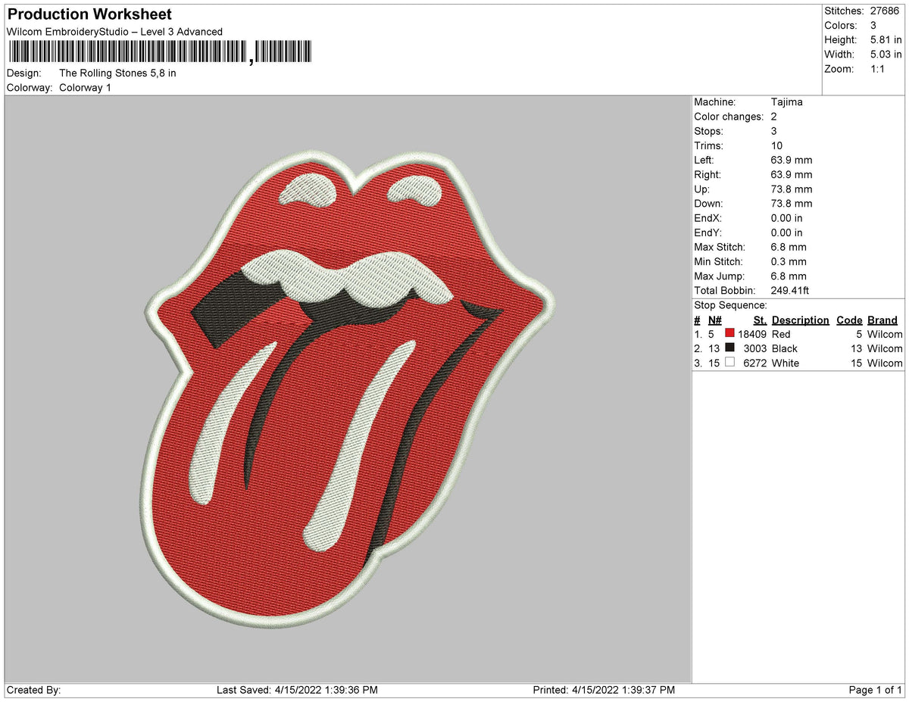Click the 'Code' column header
Image resolution: width=909 pixels, height=702 pixels.
[849, 320]
